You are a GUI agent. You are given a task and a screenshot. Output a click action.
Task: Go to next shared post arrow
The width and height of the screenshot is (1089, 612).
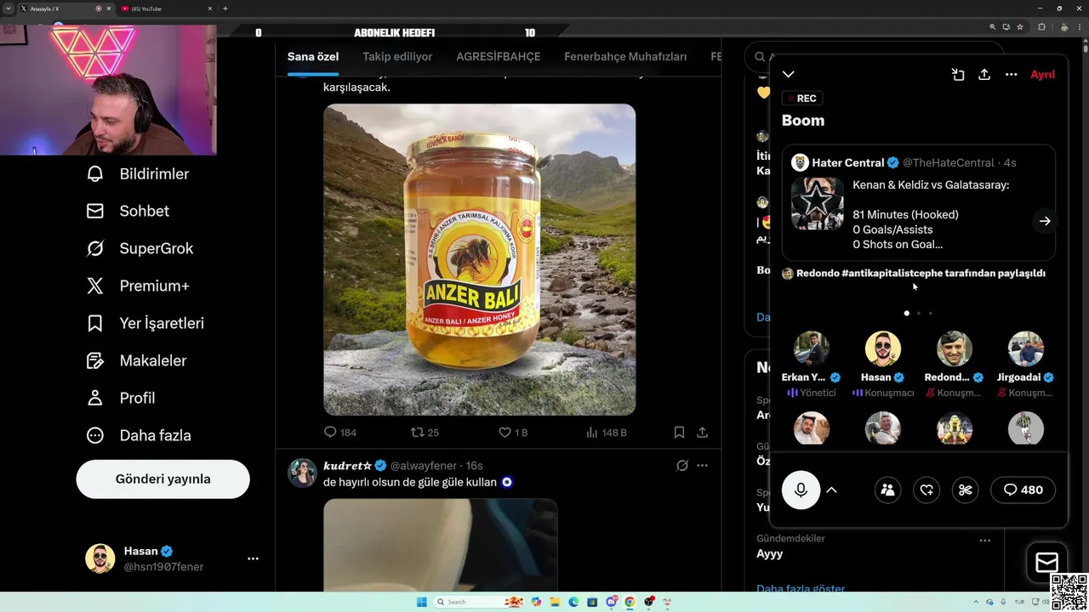point(1045,221)
